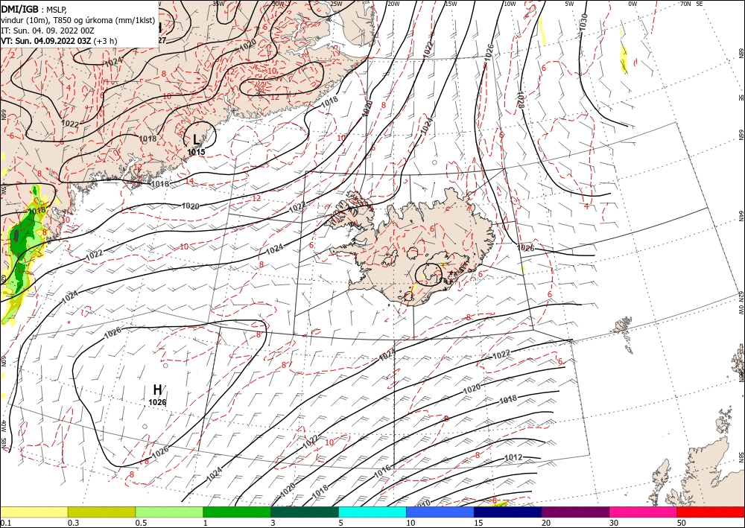
Task: Click the '1015' low pressure value
Action: (x=196, y=152)
